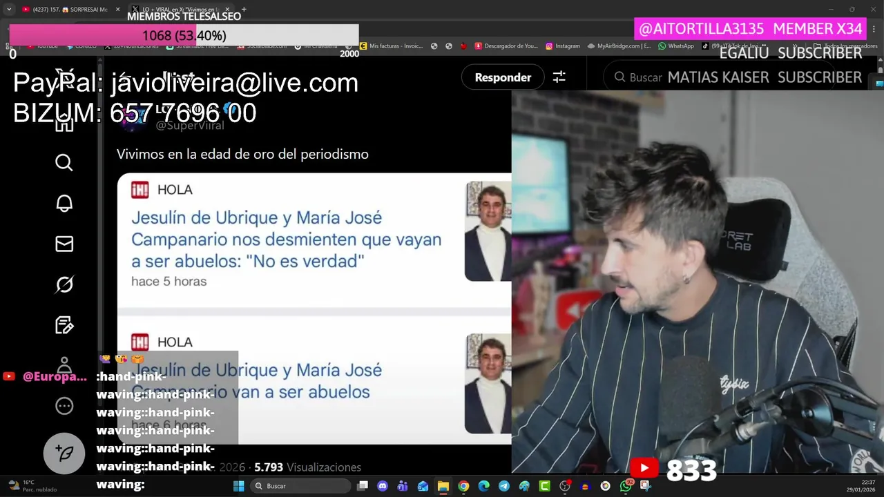Open Descargador de You... bookmark

(x=506, y=46)
